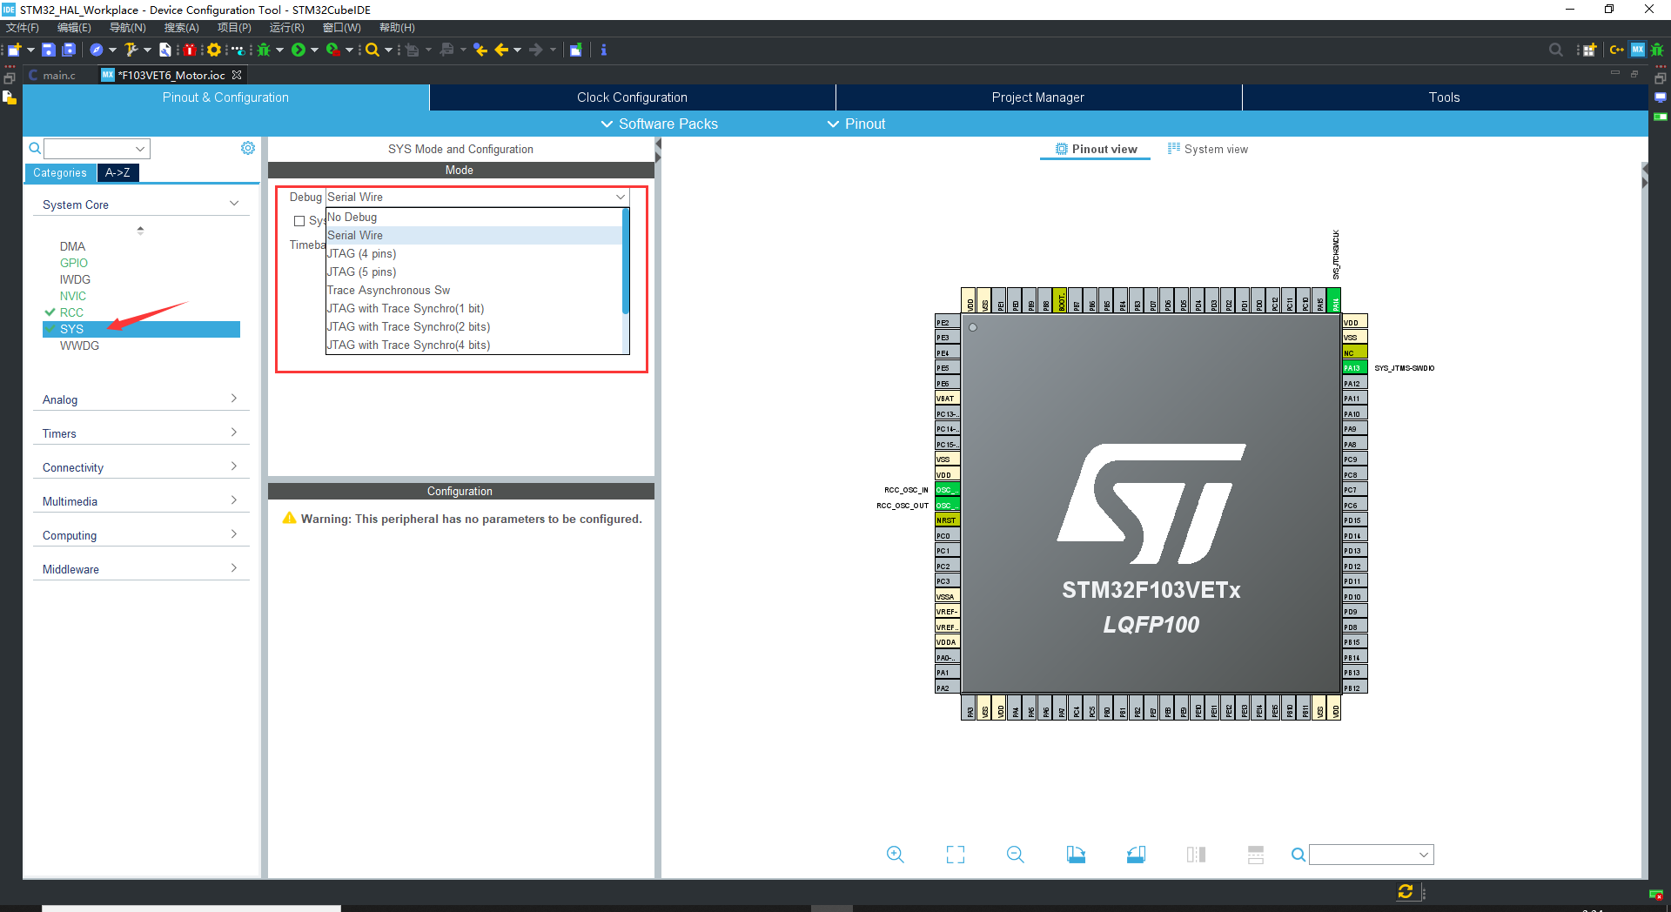Open the Pinout dropdown menu
The width and height of the screenshot is (1671, 912).
point(856,124)
